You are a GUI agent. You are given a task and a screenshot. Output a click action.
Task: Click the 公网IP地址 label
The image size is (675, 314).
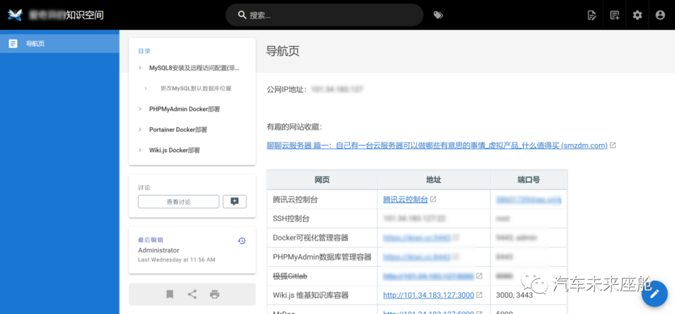(287, 89)
